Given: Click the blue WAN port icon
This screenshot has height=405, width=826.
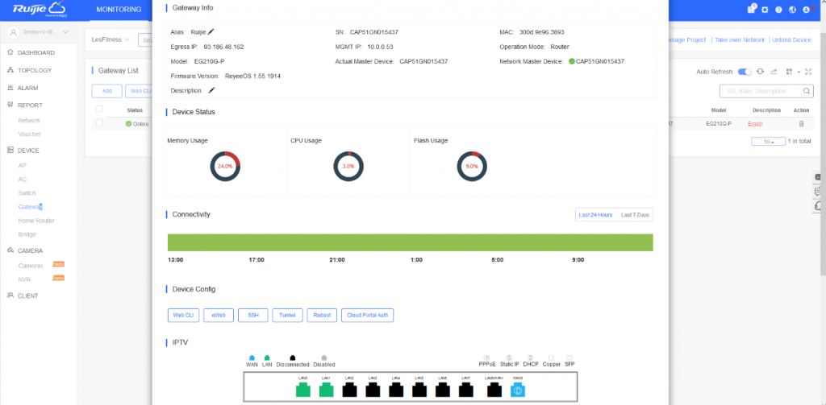Looking at the screenshot, I should coord(518,391).
